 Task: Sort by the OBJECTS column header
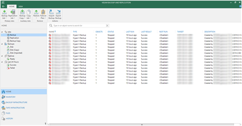click(99, 32)
